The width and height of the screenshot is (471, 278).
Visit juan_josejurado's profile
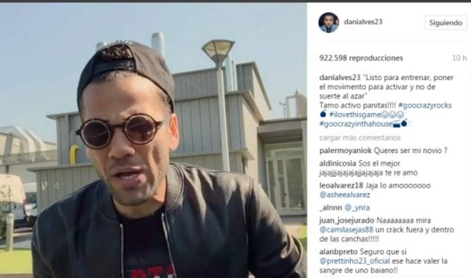pos(345,221)
